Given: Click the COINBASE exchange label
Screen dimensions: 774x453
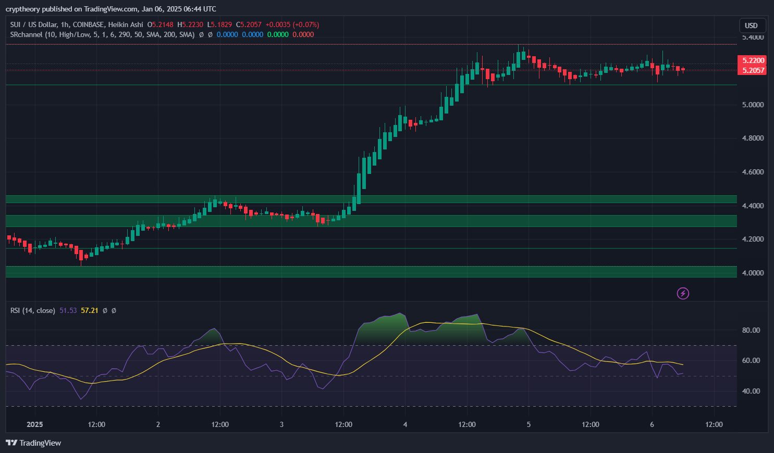Looking at the screenshot, I should (x=89, y=24).
